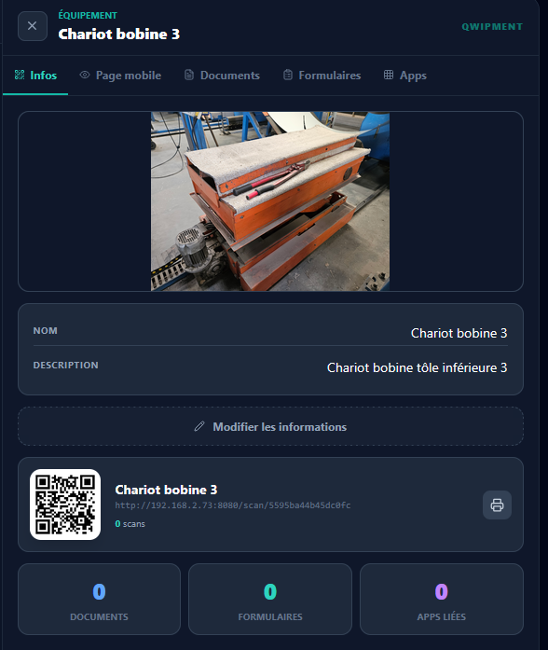Screen dimensions: 548x650
Task: Open the Page mobile tab
Action: coord(120,75)
